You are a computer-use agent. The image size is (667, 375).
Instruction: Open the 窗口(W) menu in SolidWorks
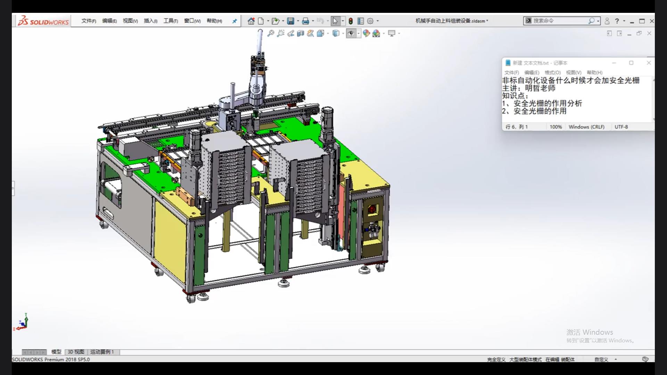point(192,21)
